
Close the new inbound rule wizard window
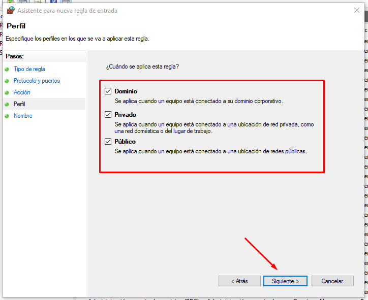click(x=356, y=10)
